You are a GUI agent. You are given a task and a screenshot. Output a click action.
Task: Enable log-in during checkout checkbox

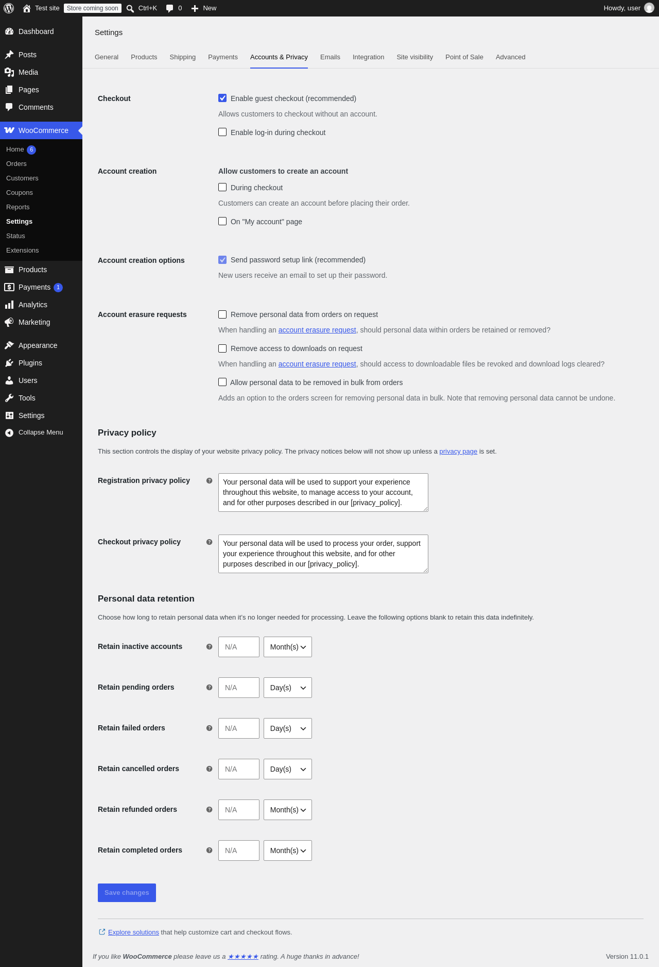222,132
